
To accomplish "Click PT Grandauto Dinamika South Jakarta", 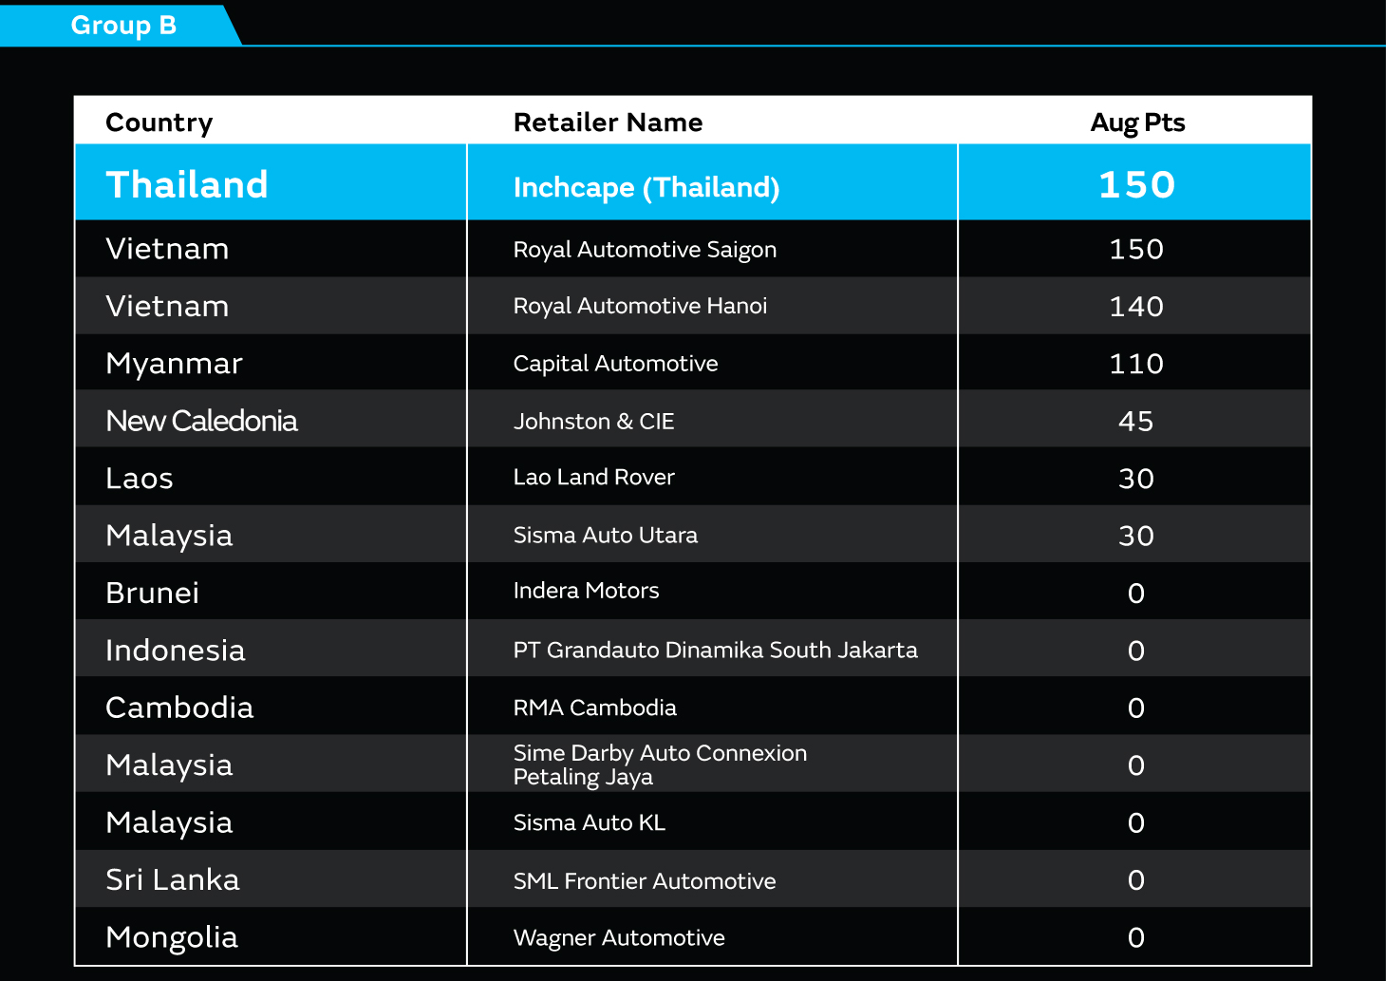I will click(715, 650).
